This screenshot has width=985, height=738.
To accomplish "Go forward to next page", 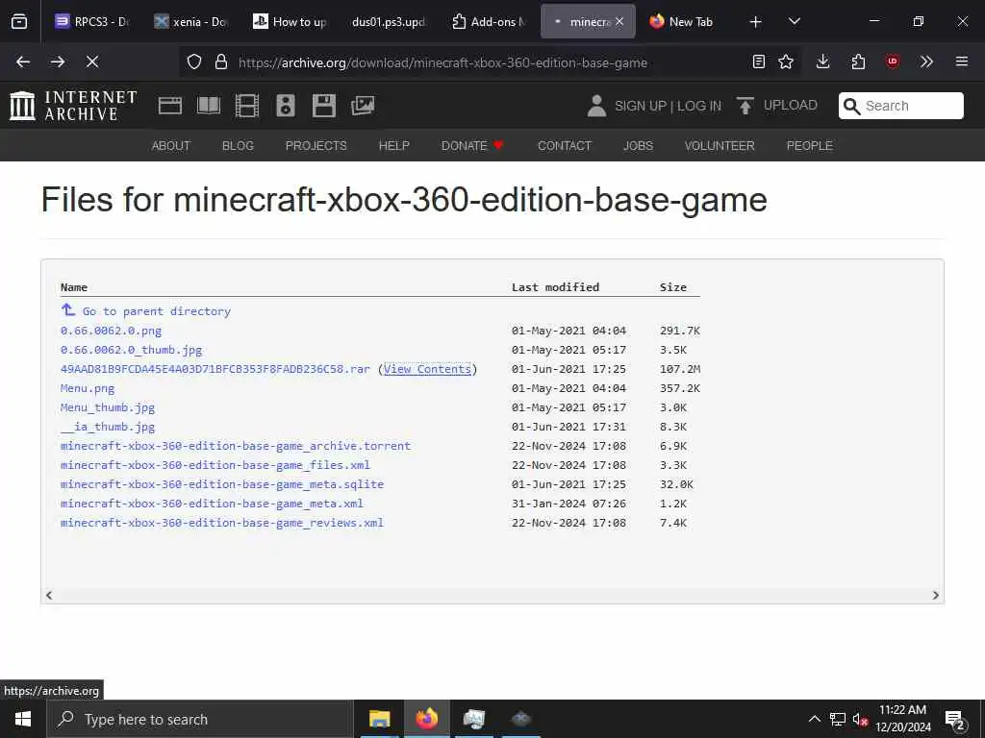I will (x=58, y=61).
